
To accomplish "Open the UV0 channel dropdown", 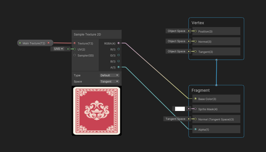I will coord(58,49).
